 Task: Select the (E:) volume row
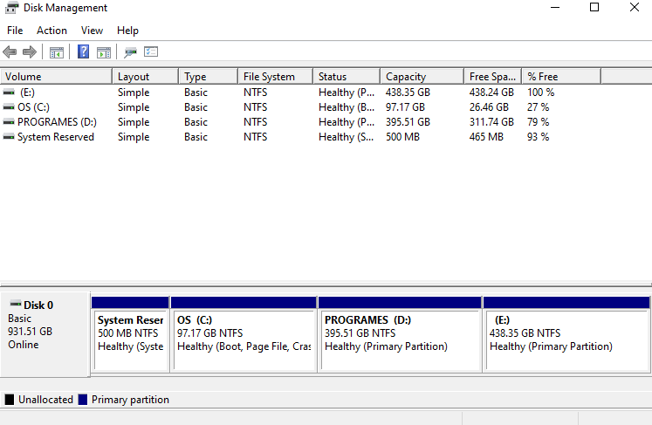tap(300, 93)
